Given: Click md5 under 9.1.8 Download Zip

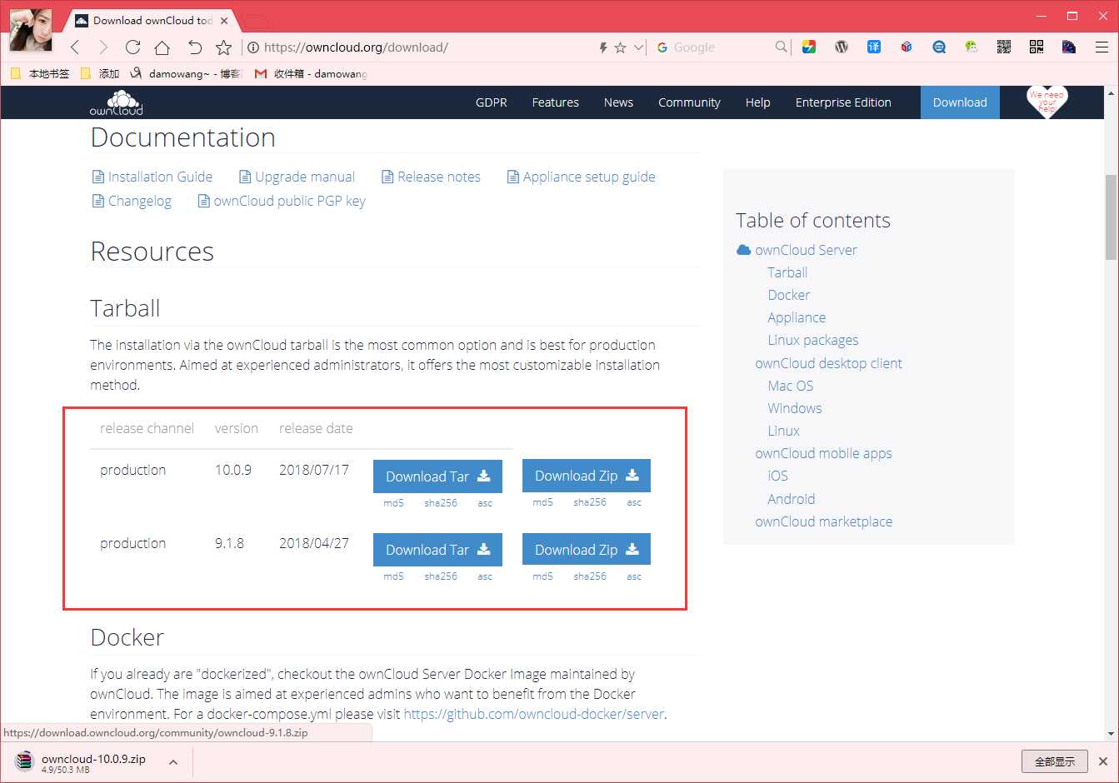Looking at the screenshot, I should click(542, 576).
